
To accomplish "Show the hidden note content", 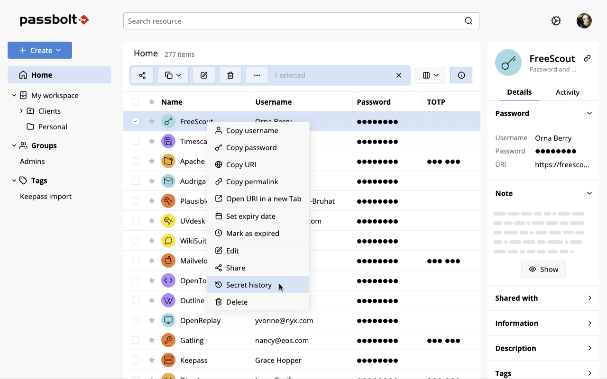I will (543, 269).
